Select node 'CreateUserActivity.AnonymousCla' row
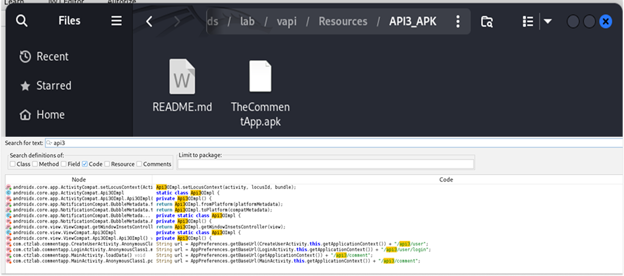This screenshot has height=276, width=624. coord(79,244)
